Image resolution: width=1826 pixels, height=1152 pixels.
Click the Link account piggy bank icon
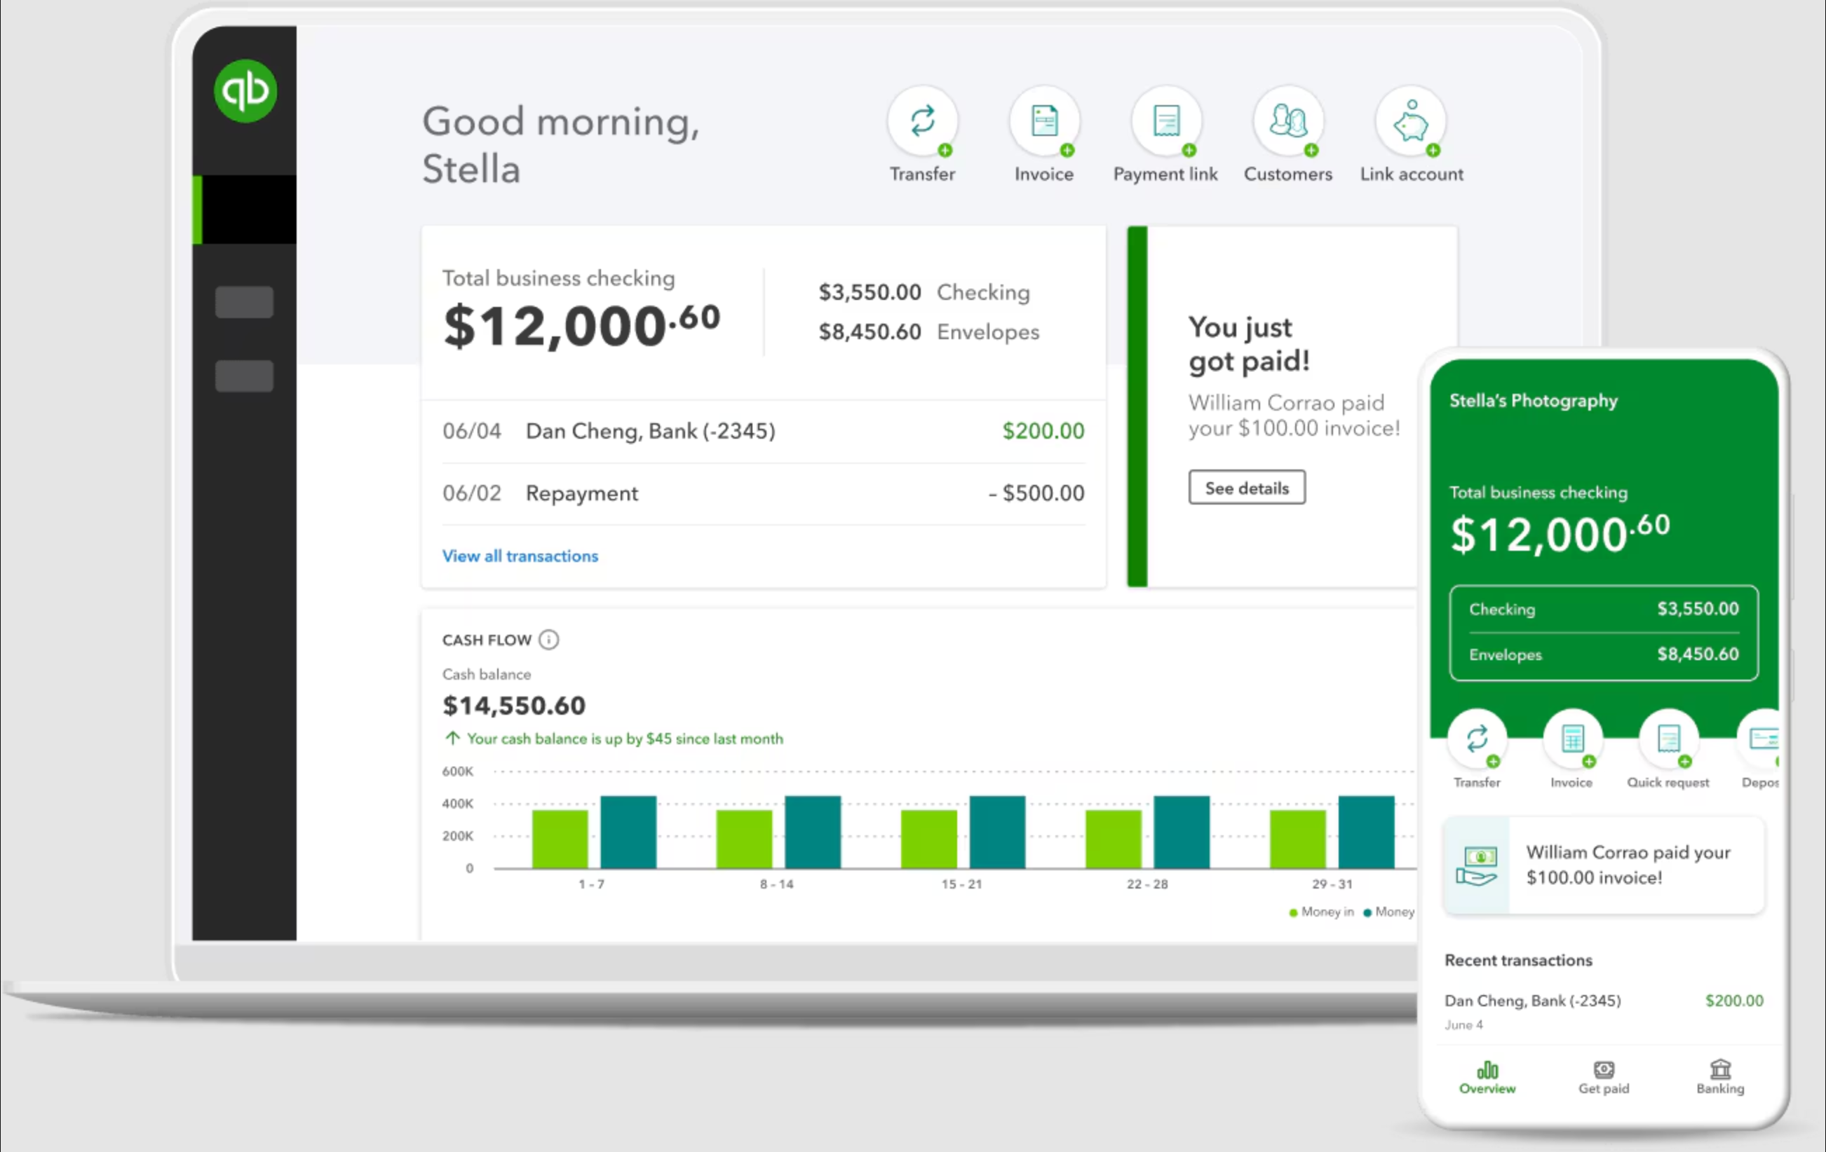[x=1410, y=121]
